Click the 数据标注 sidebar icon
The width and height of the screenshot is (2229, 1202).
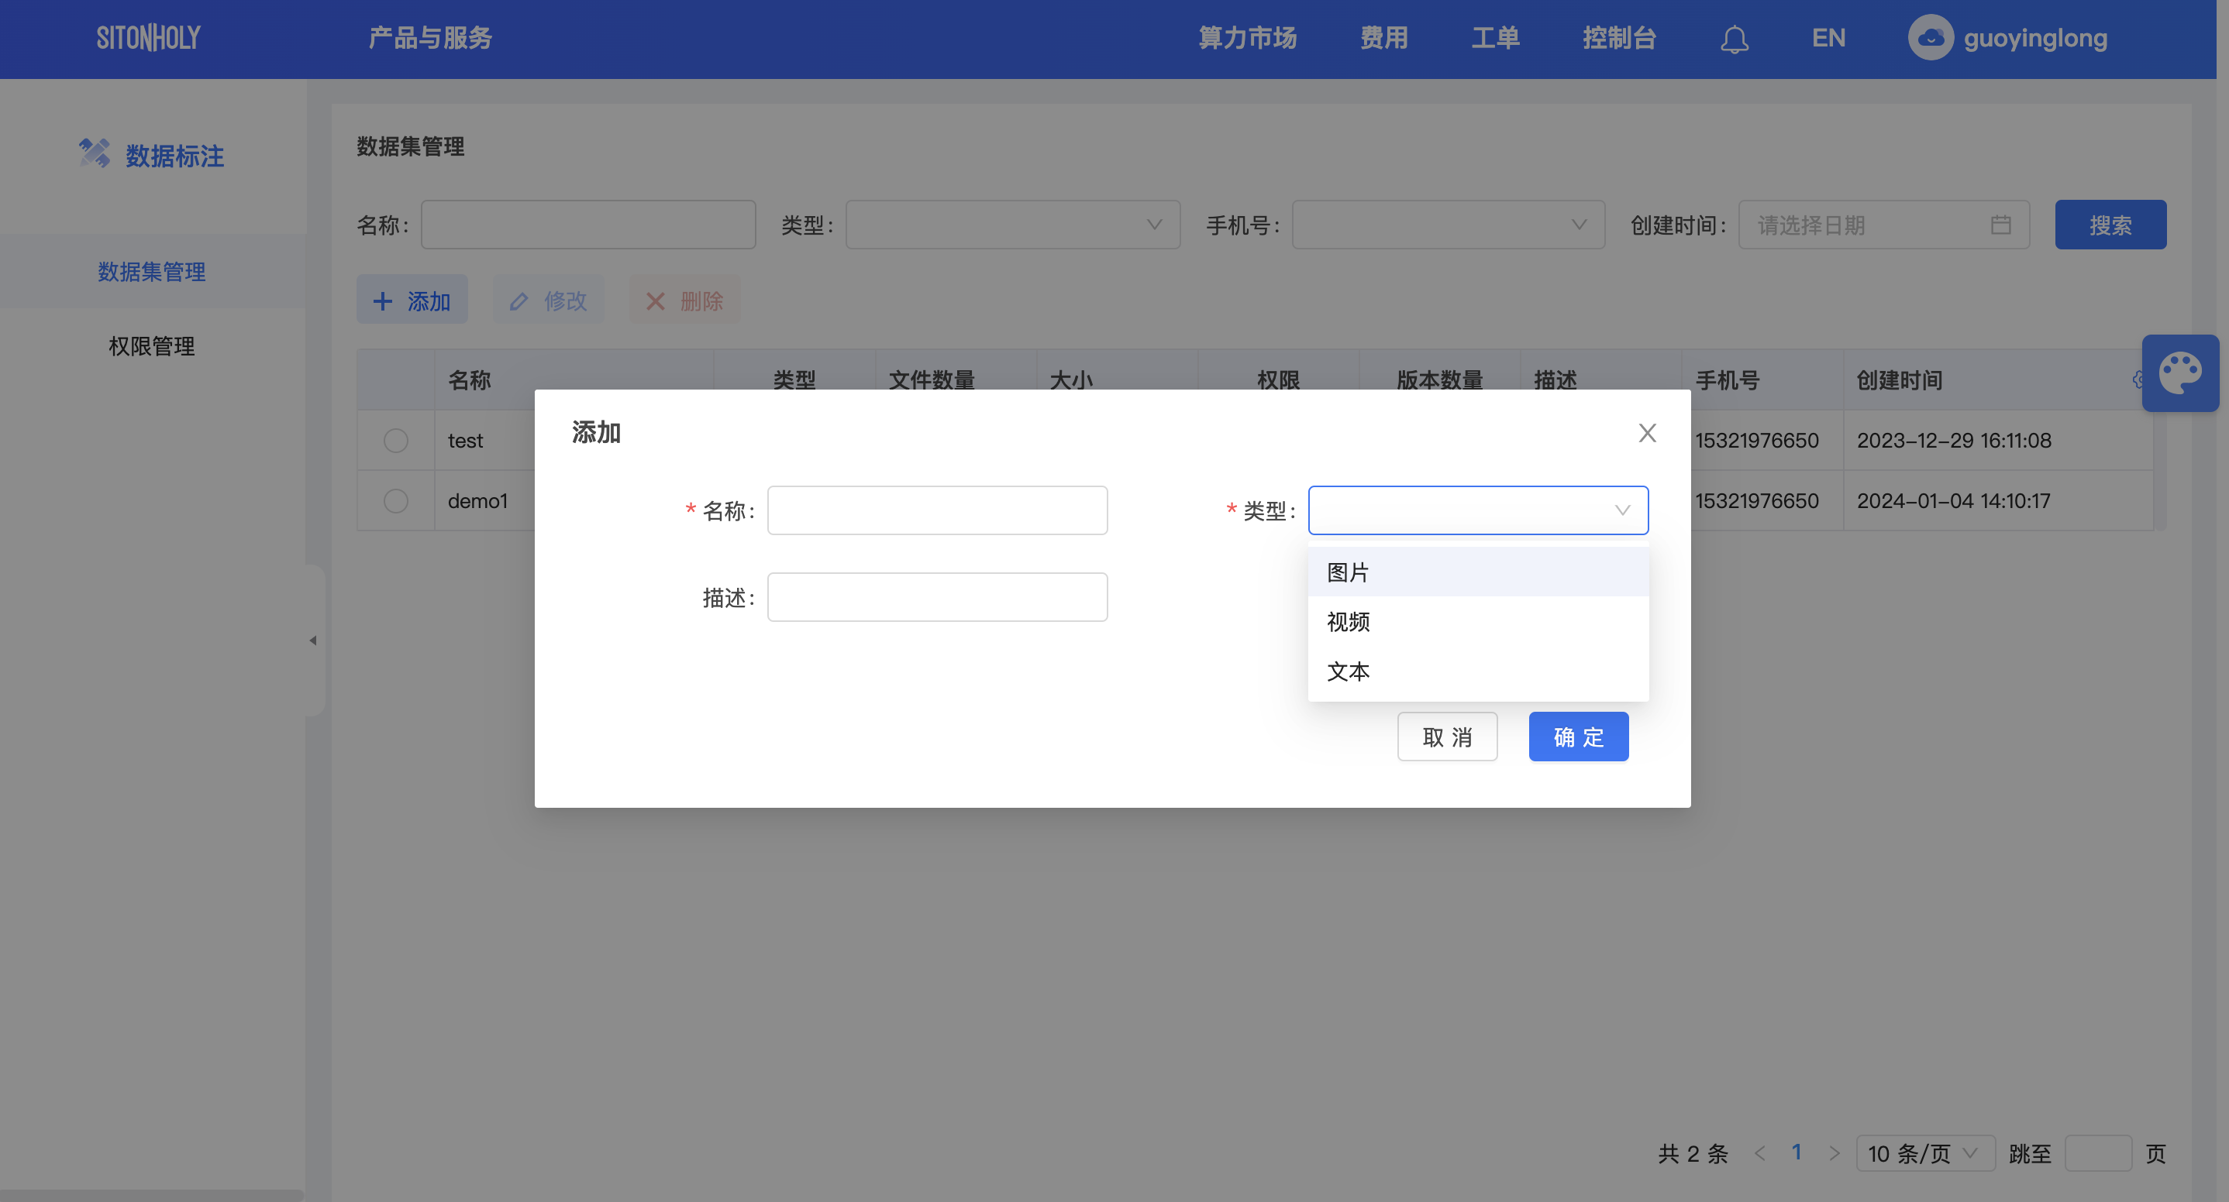point(95,154)
